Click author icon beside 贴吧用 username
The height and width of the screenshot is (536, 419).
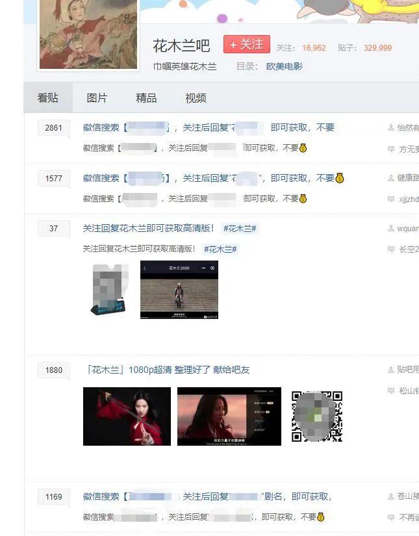coord(391,370)
